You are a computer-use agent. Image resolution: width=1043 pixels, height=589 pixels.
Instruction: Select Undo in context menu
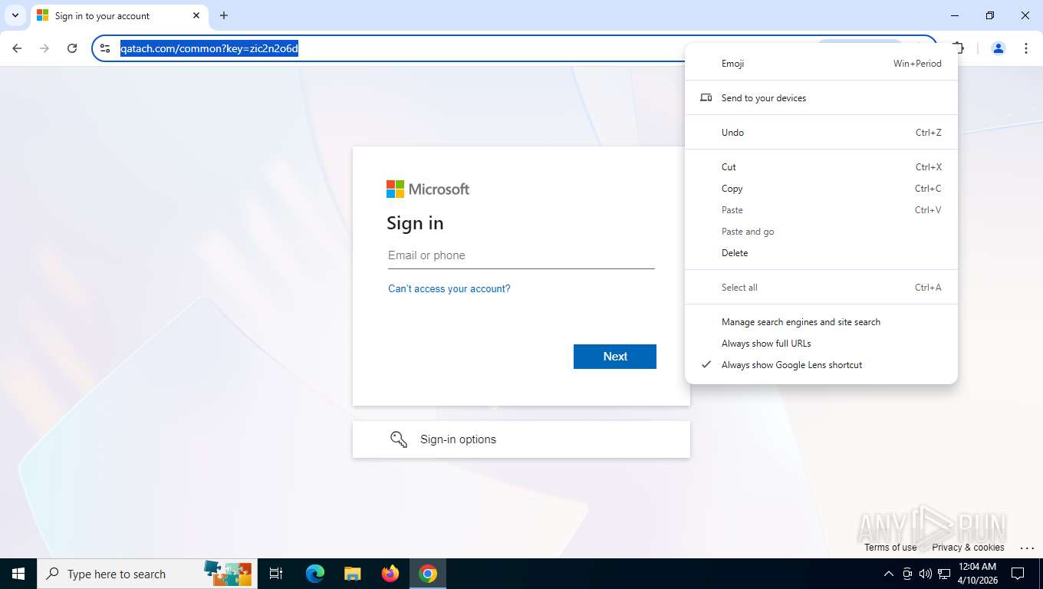click(x=821, y=133)
